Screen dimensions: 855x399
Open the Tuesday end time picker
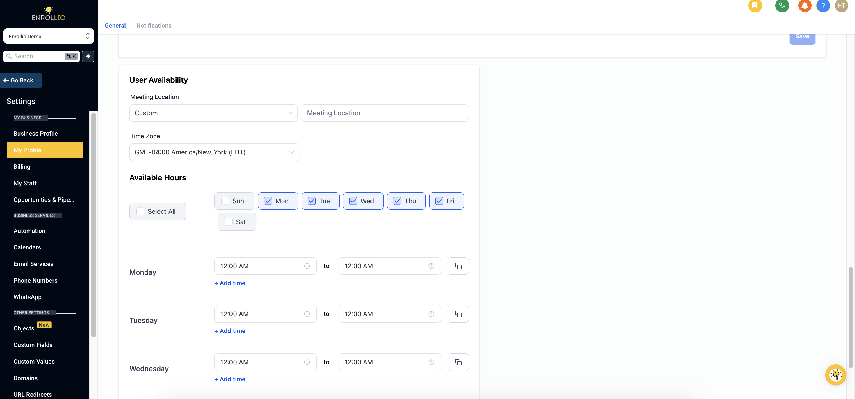click(x=389, y=314)
